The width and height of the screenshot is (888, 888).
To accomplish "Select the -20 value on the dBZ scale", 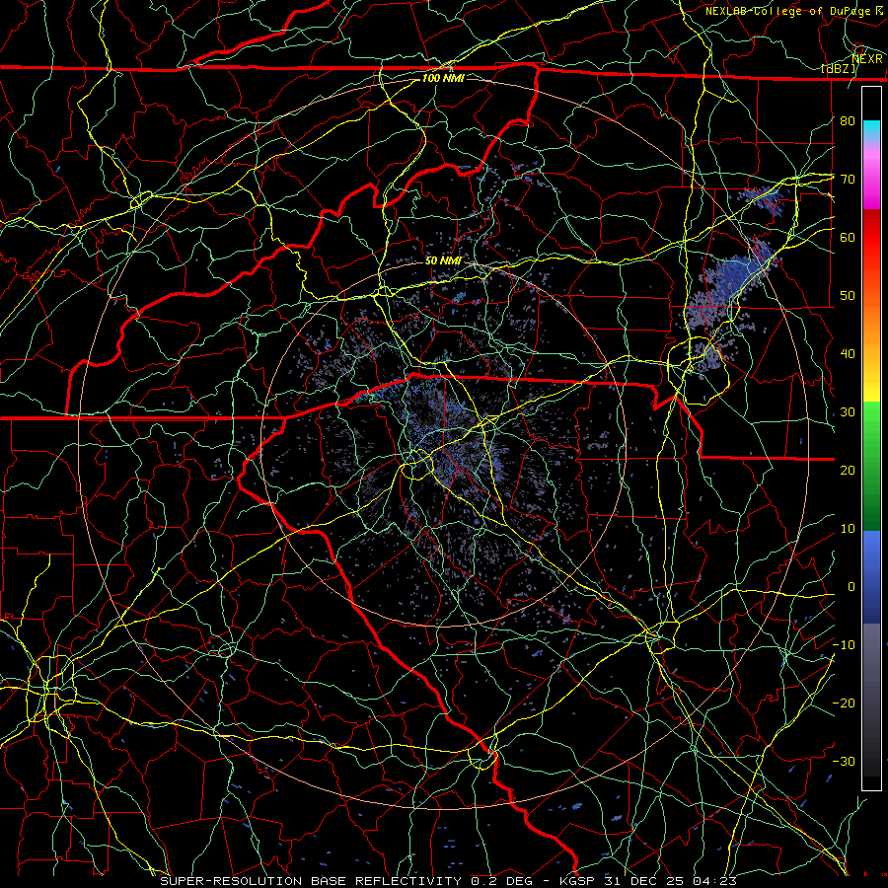I will pos(845,703).
